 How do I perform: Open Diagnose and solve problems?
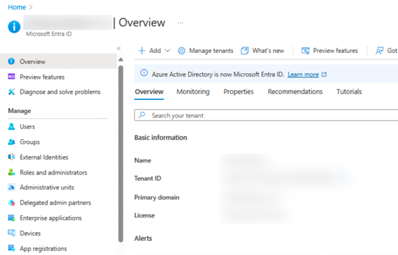59,92
